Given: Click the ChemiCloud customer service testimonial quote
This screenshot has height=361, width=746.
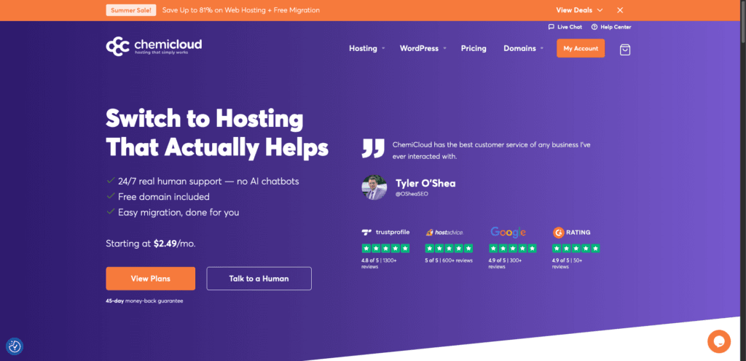Looking at the screenshot, I should [492, 150].
